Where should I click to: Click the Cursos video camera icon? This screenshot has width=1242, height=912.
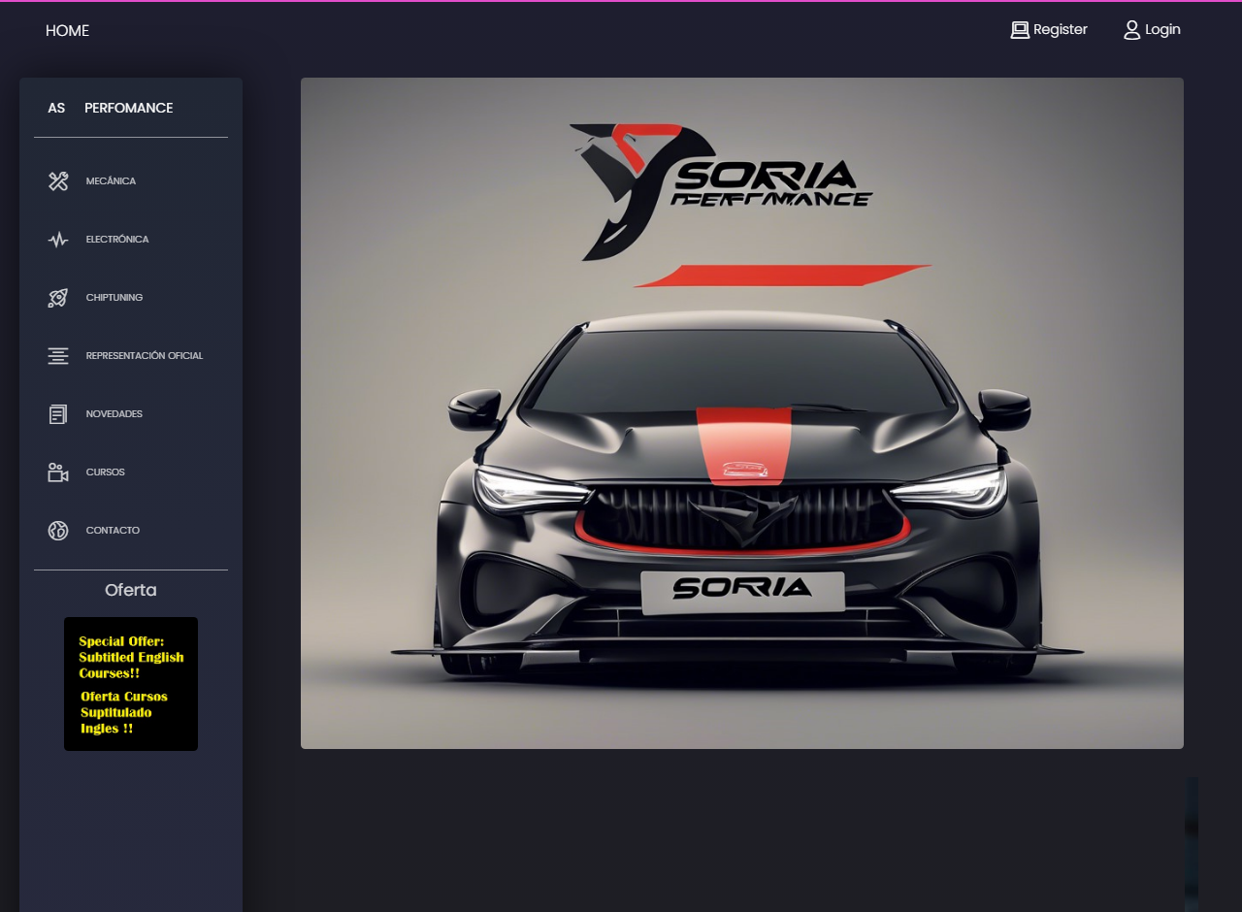(x=58, y=472)
